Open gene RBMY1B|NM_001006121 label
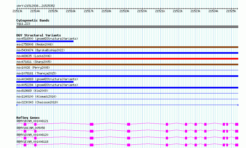This screenshot has height=148, width=246. click(x=32, y=121)
